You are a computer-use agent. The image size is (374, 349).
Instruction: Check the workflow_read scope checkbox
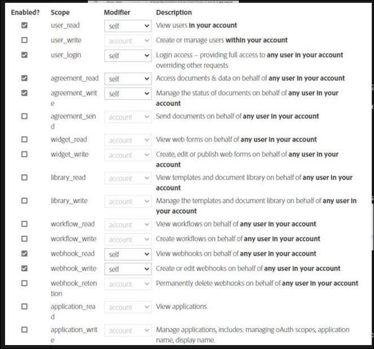(24, 224)
